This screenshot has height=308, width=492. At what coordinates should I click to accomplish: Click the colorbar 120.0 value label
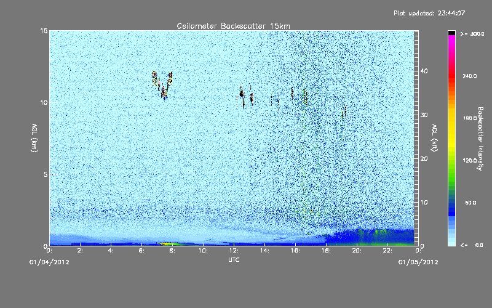(x=470, y=161)
